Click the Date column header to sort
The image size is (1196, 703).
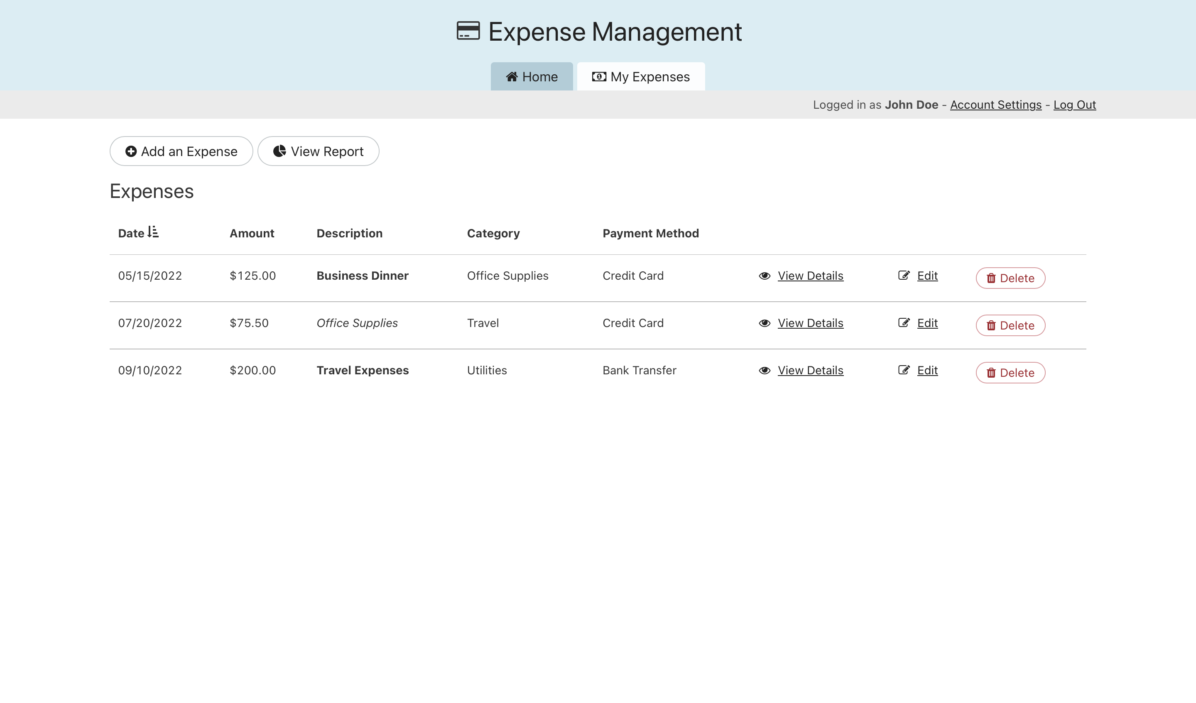(x=131, y=233)
